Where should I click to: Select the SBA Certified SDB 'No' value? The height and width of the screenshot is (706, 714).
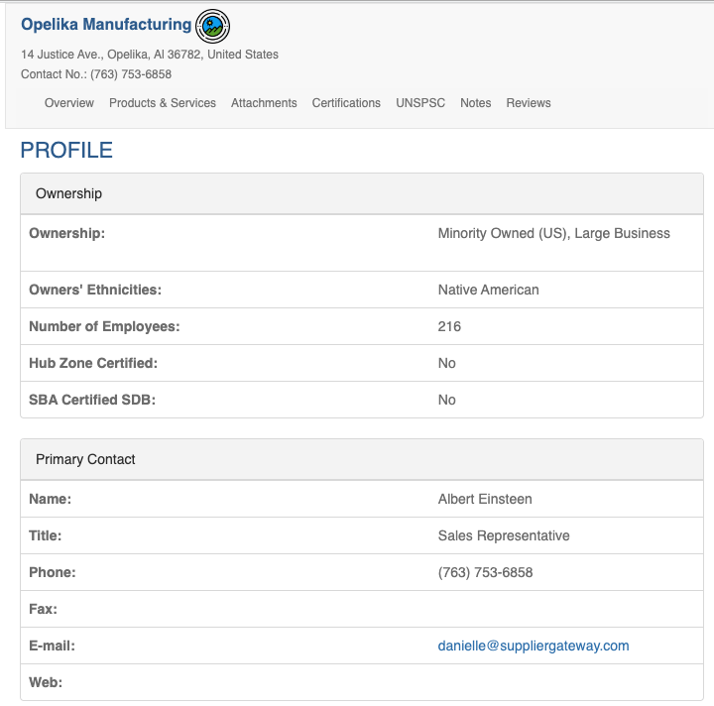[x=446, y=400]
